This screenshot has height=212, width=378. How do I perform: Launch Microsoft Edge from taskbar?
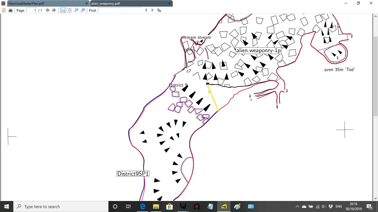pyautogui.click(x=143, y=206)
